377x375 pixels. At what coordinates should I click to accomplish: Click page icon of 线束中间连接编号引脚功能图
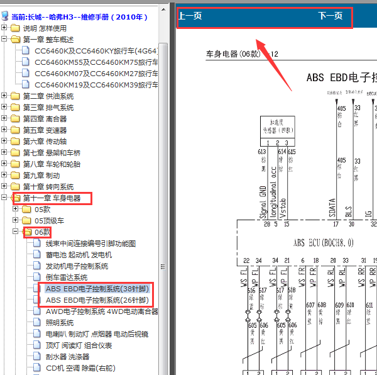point(37,243)
